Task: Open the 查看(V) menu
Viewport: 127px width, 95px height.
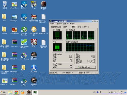Action: click(x=66, y=24)
